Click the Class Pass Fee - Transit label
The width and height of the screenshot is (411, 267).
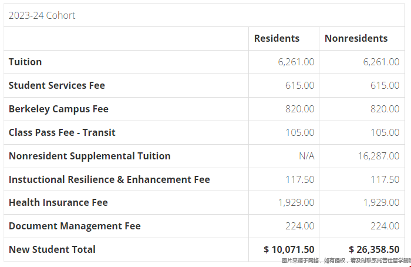[62, 132]
